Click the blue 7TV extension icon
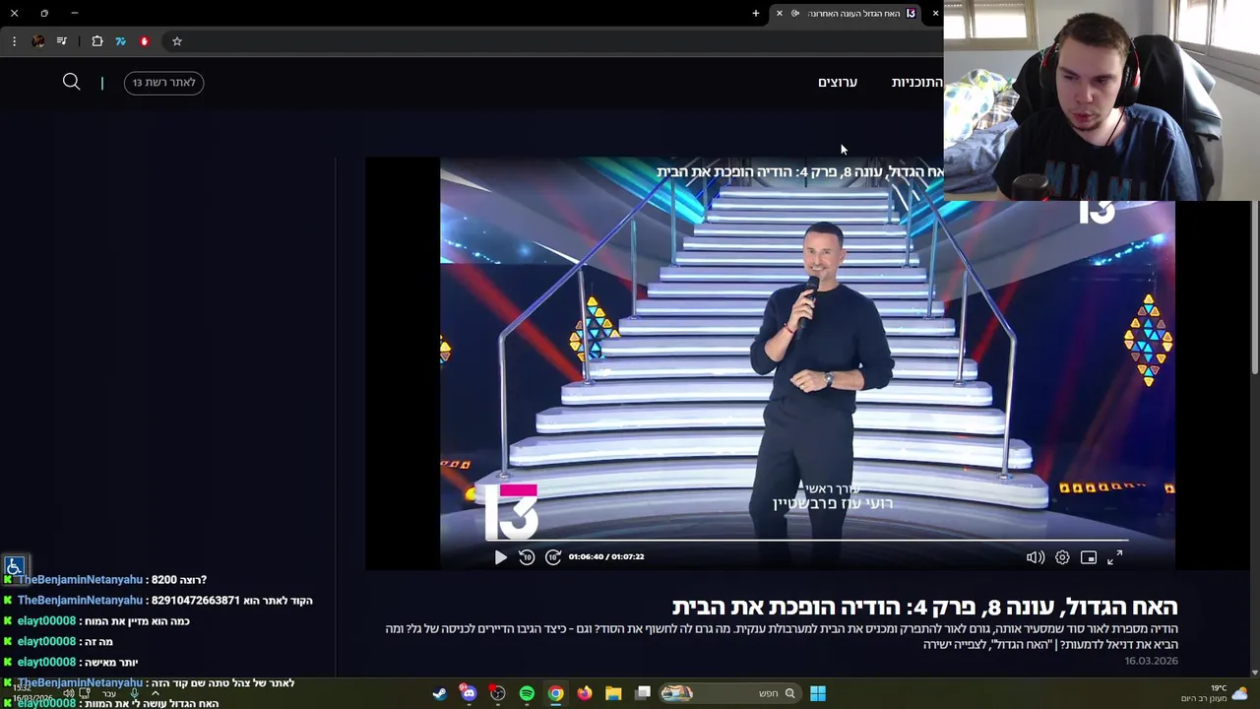The height and width of the screenshot is (709, 1260). point(120,41)
